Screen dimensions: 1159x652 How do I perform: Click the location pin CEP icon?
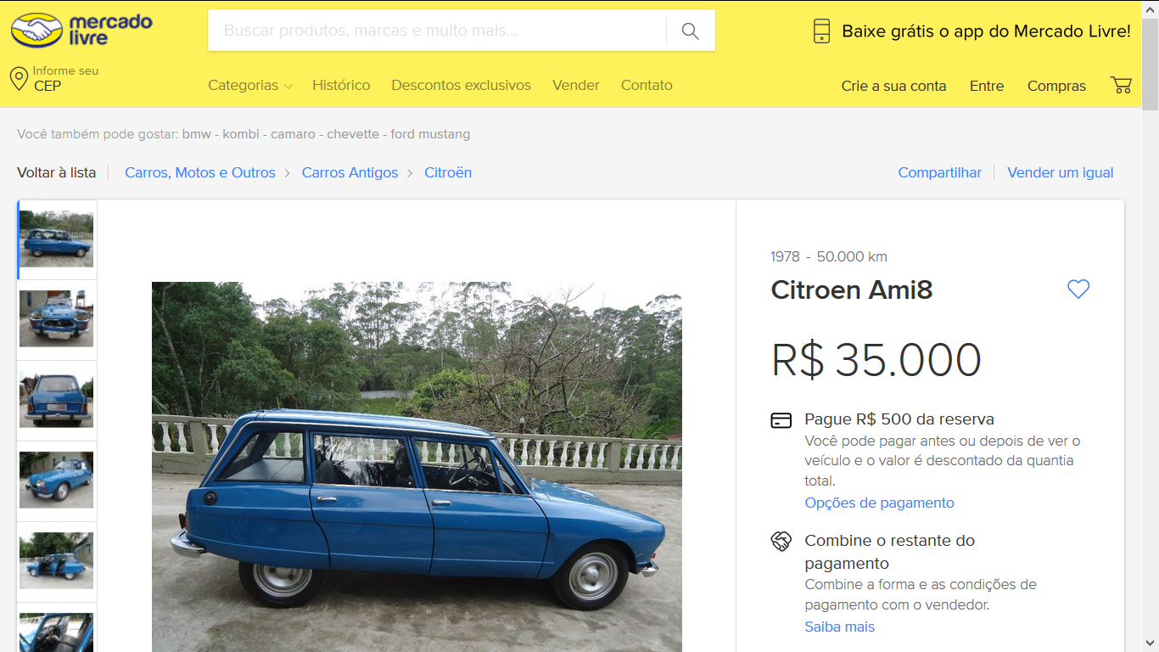pos(19,79)
